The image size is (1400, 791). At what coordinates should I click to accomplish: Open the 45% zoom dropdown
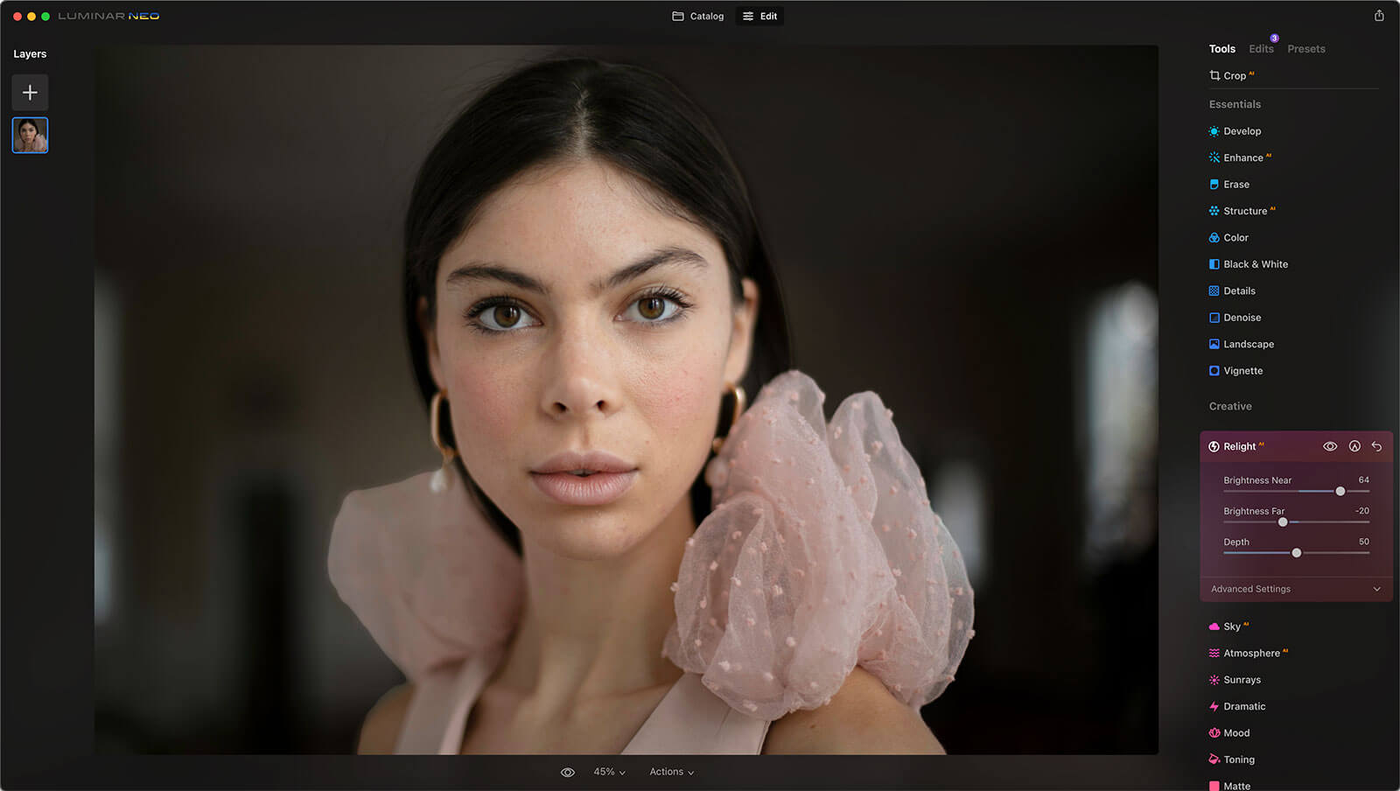click(x=609, y=772)
